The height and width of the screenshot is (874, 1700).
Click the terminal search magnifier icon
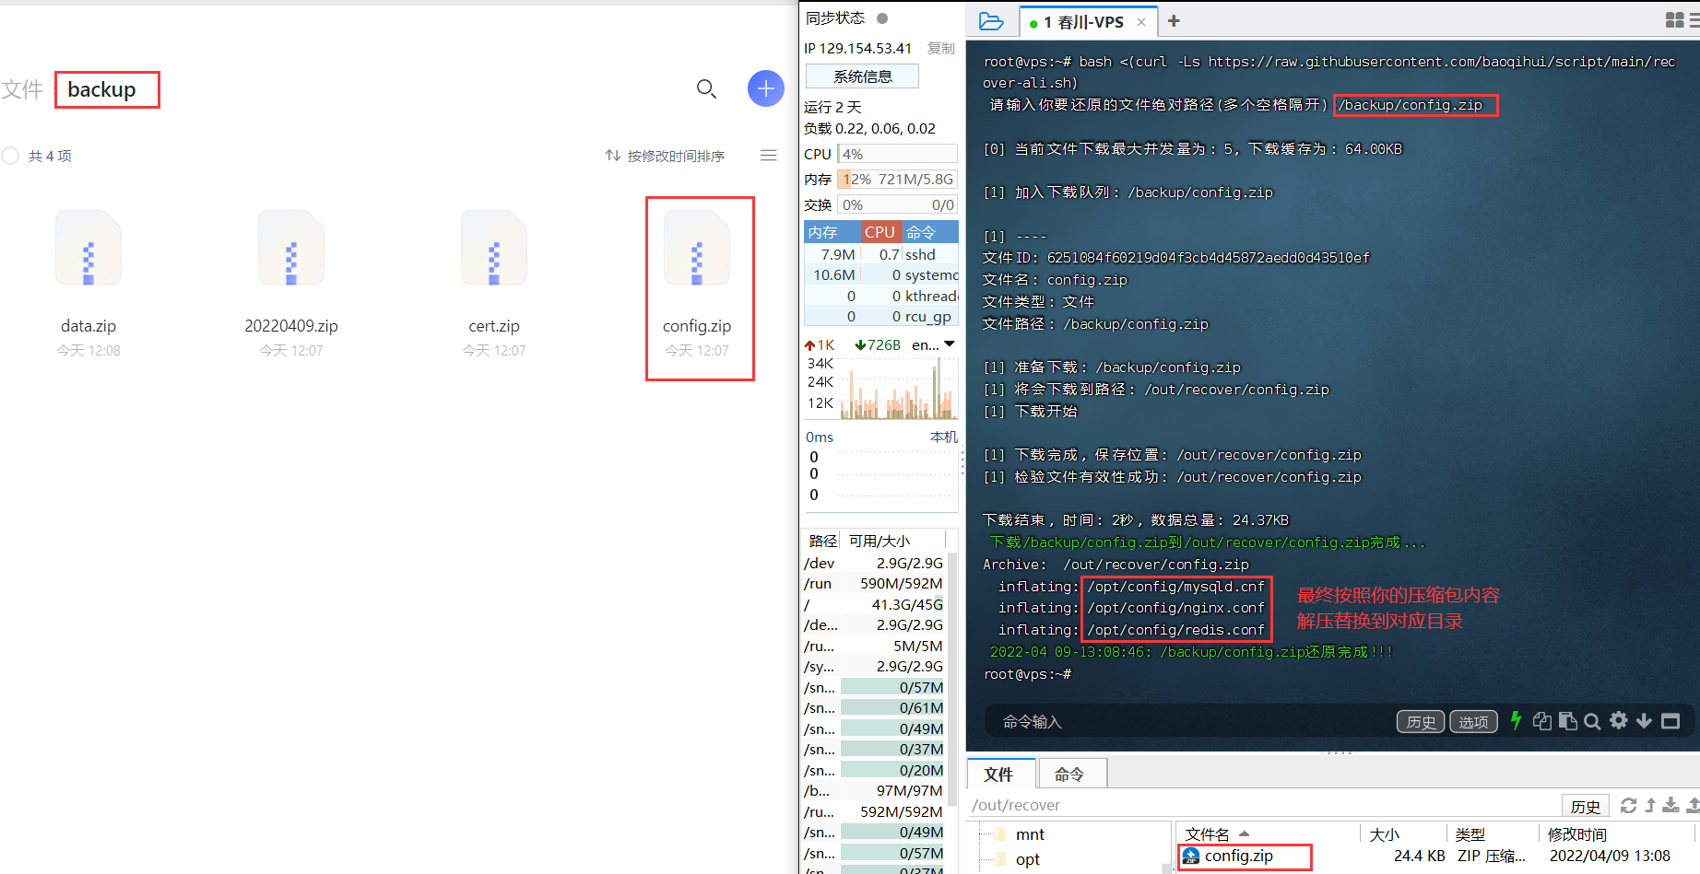(x=1592, y=721)
